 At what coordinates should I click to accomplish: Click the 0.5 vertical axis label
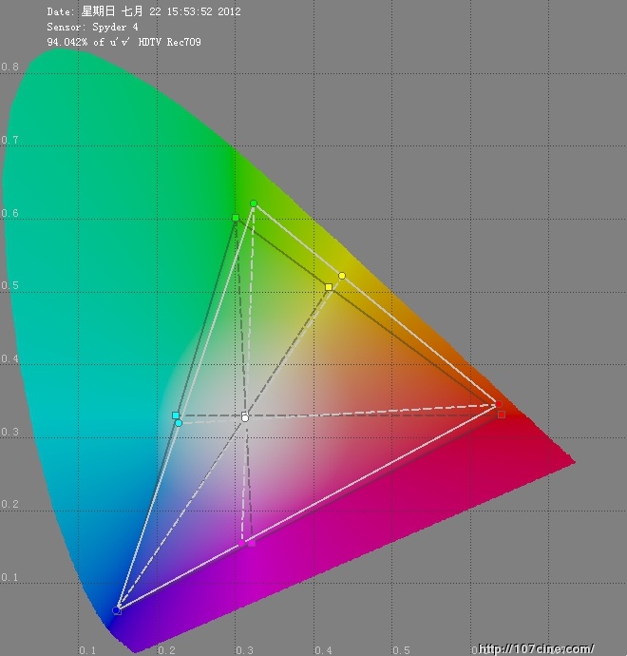click(9, 286)
